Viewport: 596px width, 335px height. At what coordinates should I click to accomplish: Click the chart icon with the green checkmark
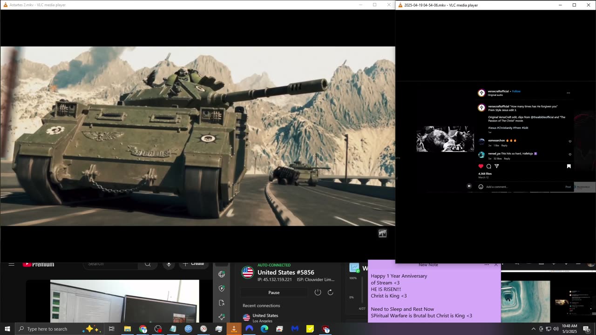click(354, 268)
